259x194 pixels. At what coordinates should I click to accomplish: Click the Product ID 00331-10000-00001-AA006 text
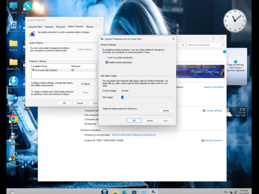(x=104, y=140)
